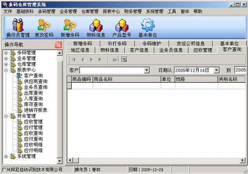The width and height of the screenshot is (248, 174).
Task: Select 应收管理 in navigation tree
Action: pos(33,122)
